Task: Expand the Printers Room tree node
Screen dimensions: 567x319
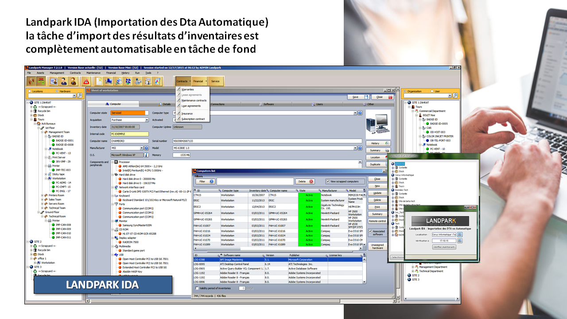Action: [x=43, y=195]
